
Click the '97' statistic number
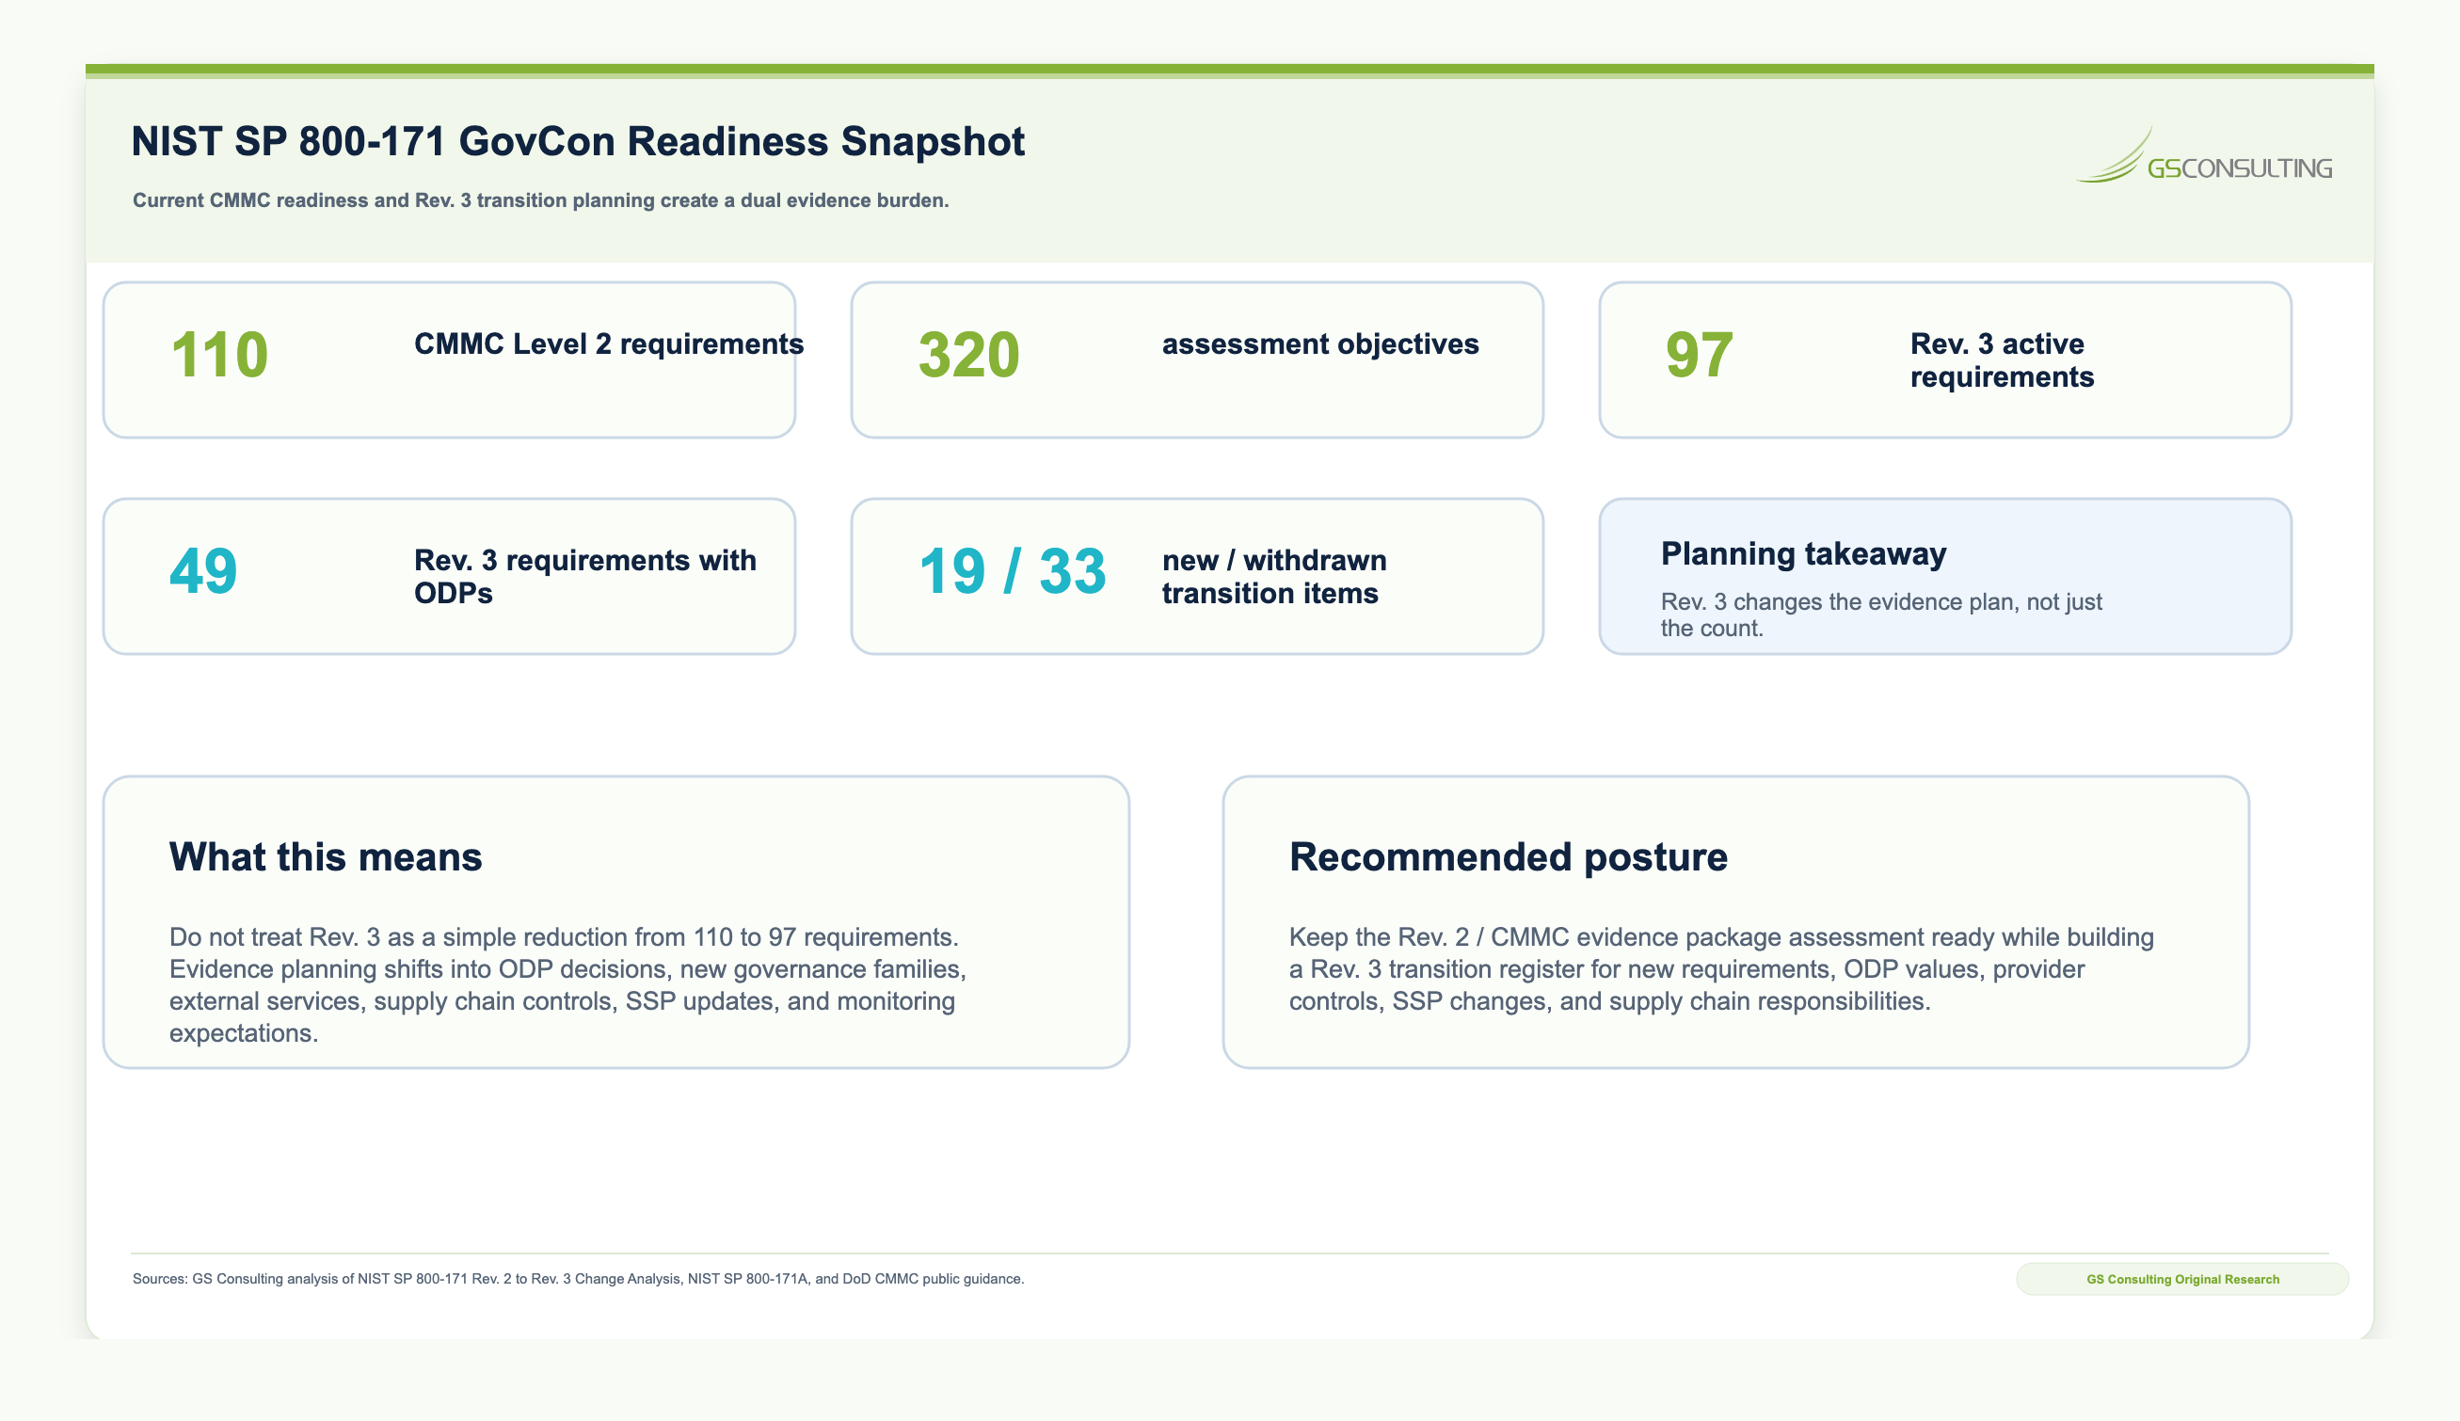(1700, 354)
